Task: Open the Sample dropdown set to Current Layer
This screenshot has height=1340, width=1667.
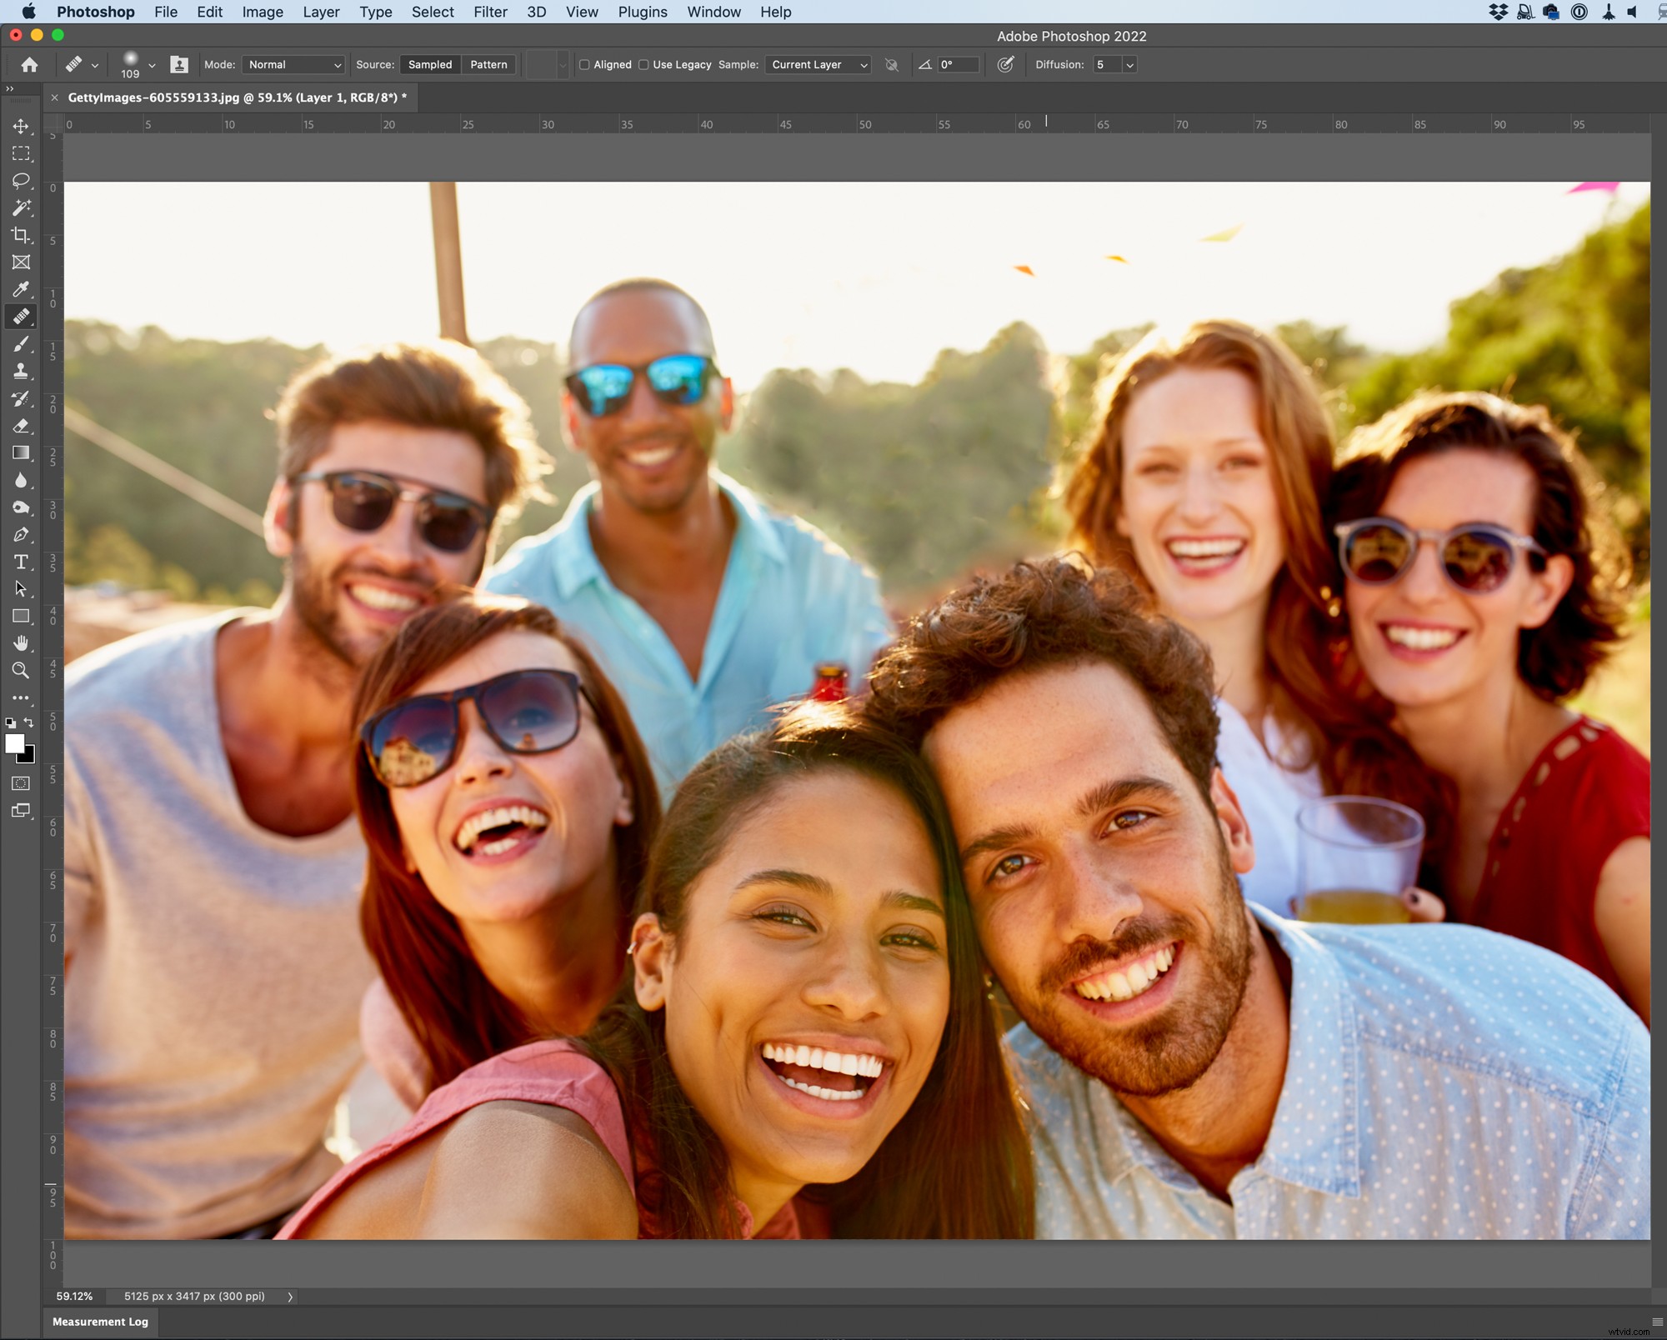Action: [x=817, y=64]
